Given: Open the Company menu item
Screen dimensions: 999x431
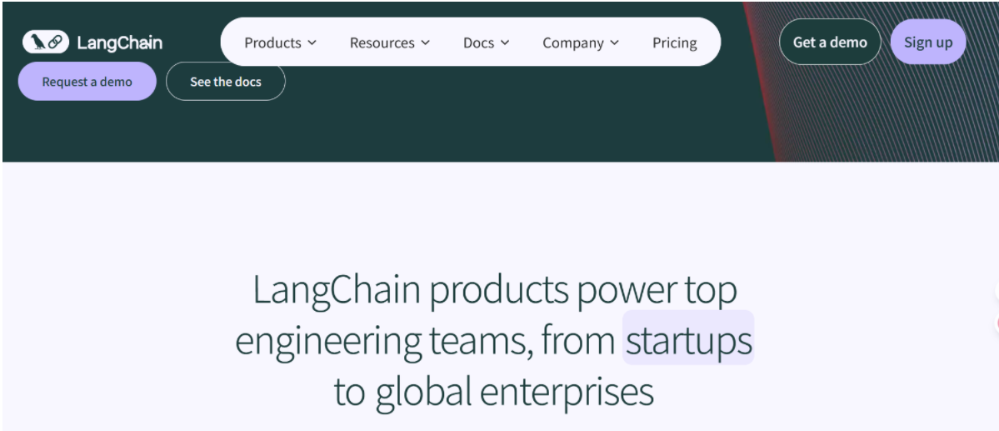Looking at the screenshot, I should click(572, 43).
